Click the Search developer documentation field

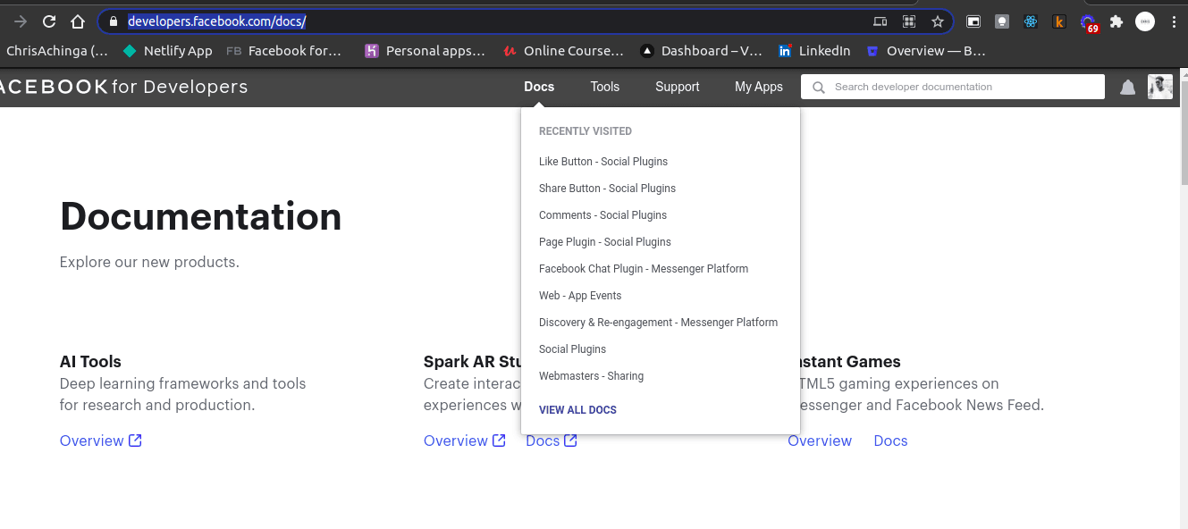coord(953,87)
